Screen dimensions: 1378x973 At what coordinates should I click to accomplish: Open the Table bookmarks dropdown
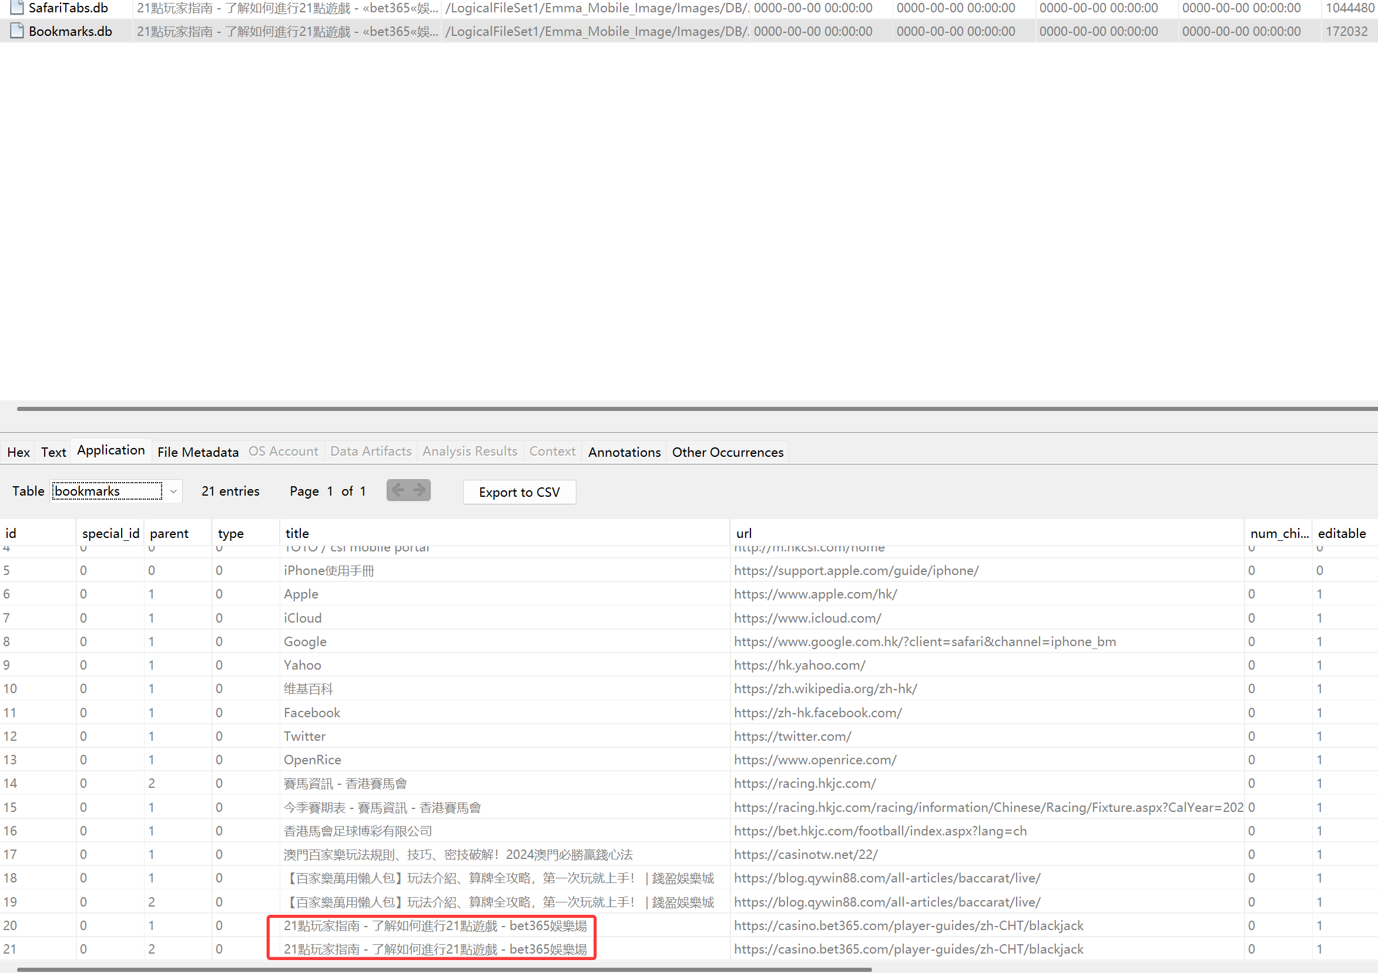[116, 491]
